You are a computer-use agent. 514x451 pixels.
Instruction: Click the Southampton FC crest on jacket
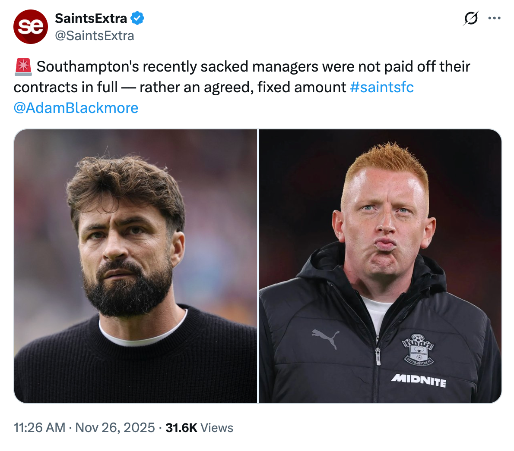coord(418,349)
